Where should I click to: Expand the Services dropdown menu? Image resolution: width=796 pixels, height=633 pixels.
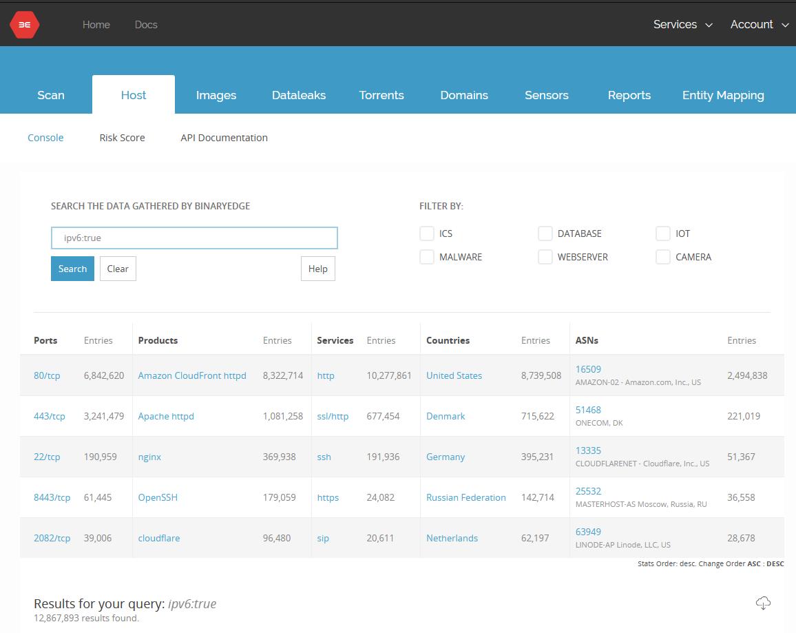(682, 24)
